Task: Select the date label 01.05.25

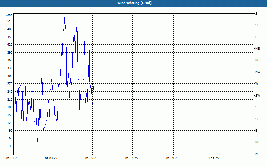Action: pos(91,158)
